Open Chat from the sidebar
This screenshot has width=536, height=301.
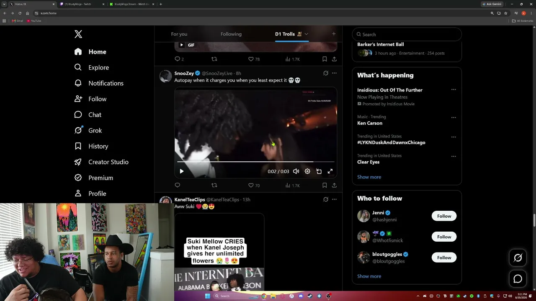(x=88, y=115)
